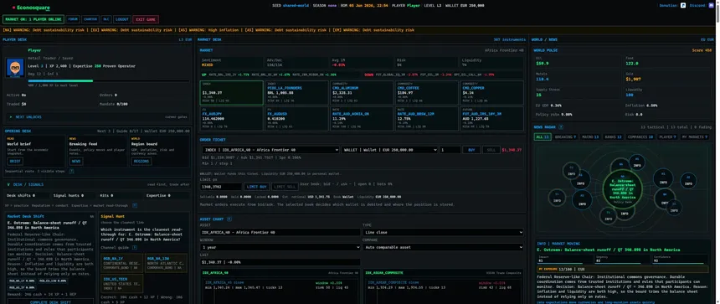Select the FX_AUDJPY market card
720x304 pixels.
(232, 118)
